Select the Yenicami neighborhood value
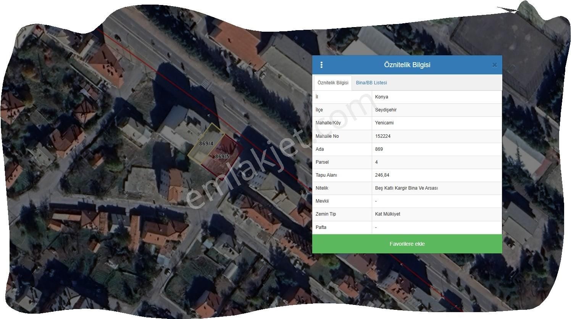The height and width of the screenshot is (319, 571). (384, 123)
